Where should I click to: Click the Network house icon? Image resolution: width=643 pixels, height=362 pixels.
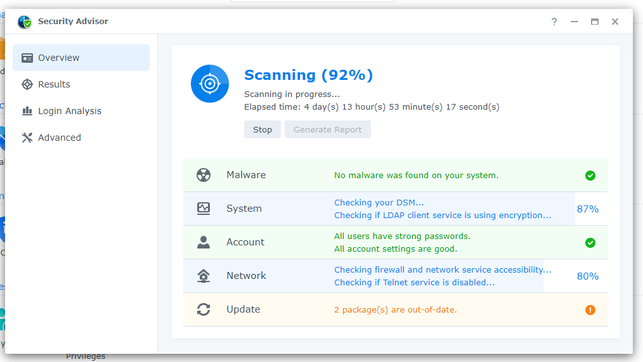[x=204, y=276]
